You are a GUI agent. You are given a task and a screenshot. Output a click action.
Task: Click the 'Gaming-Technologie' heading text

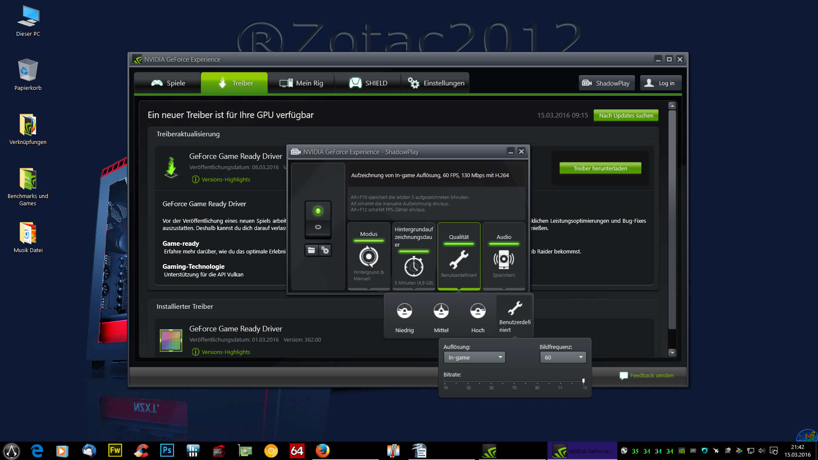coord(193,267)
